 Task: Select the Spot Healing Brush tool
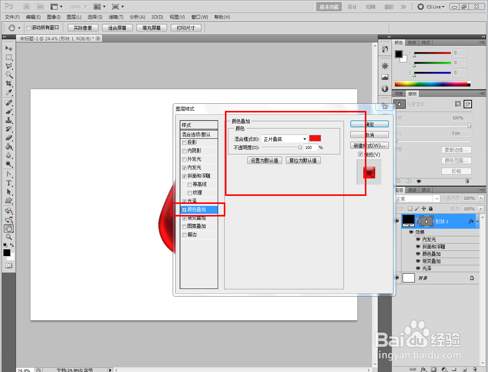[x=9, y=103]
